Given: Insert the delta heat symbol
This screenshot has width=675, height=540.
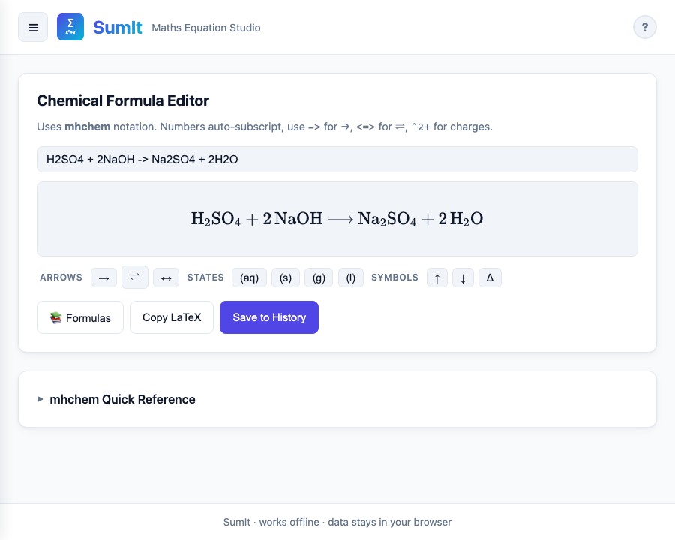Looking at the screenshot, I should coord(490,277).
